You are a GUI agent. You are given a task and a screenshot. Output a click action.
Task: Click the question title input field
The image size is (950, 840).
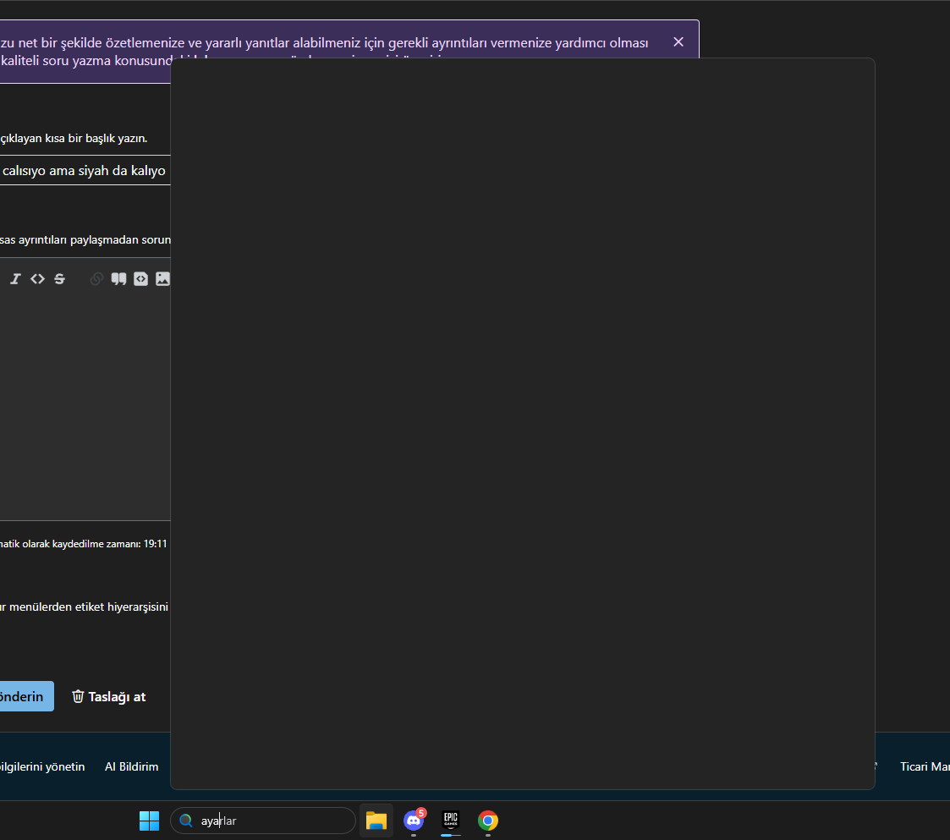[x=85, y=170]
